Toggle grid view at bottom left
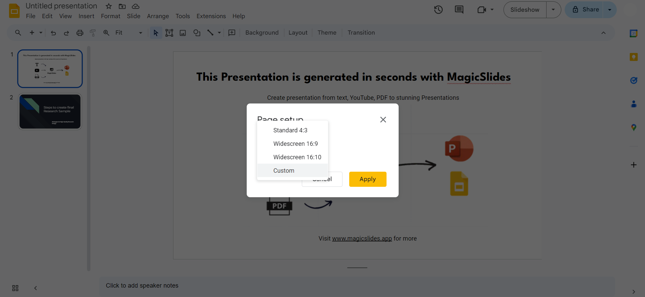645x297 pixels. point(15,288)
